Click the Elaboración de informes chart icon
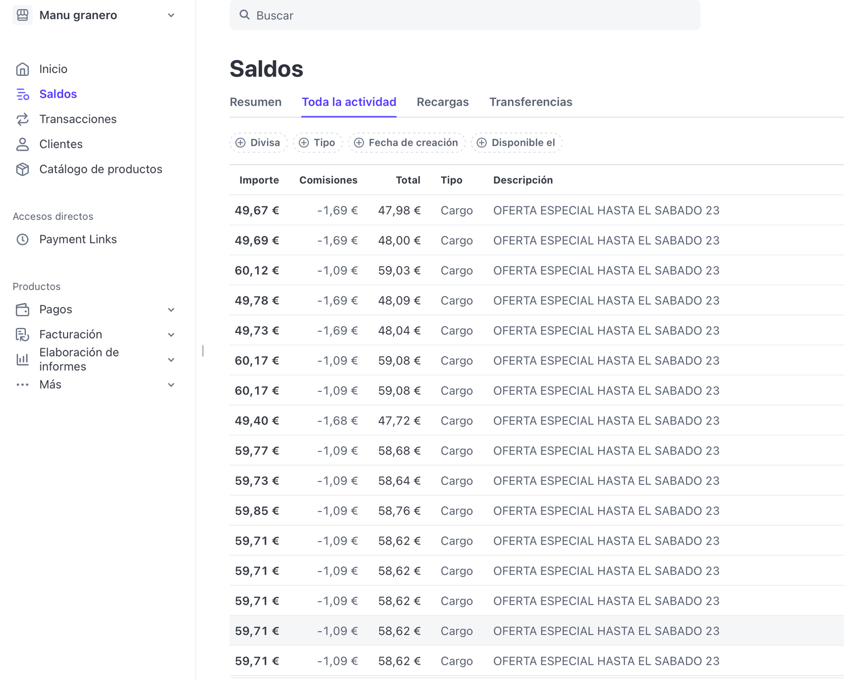The image size is (844, 680). point(23,359)
